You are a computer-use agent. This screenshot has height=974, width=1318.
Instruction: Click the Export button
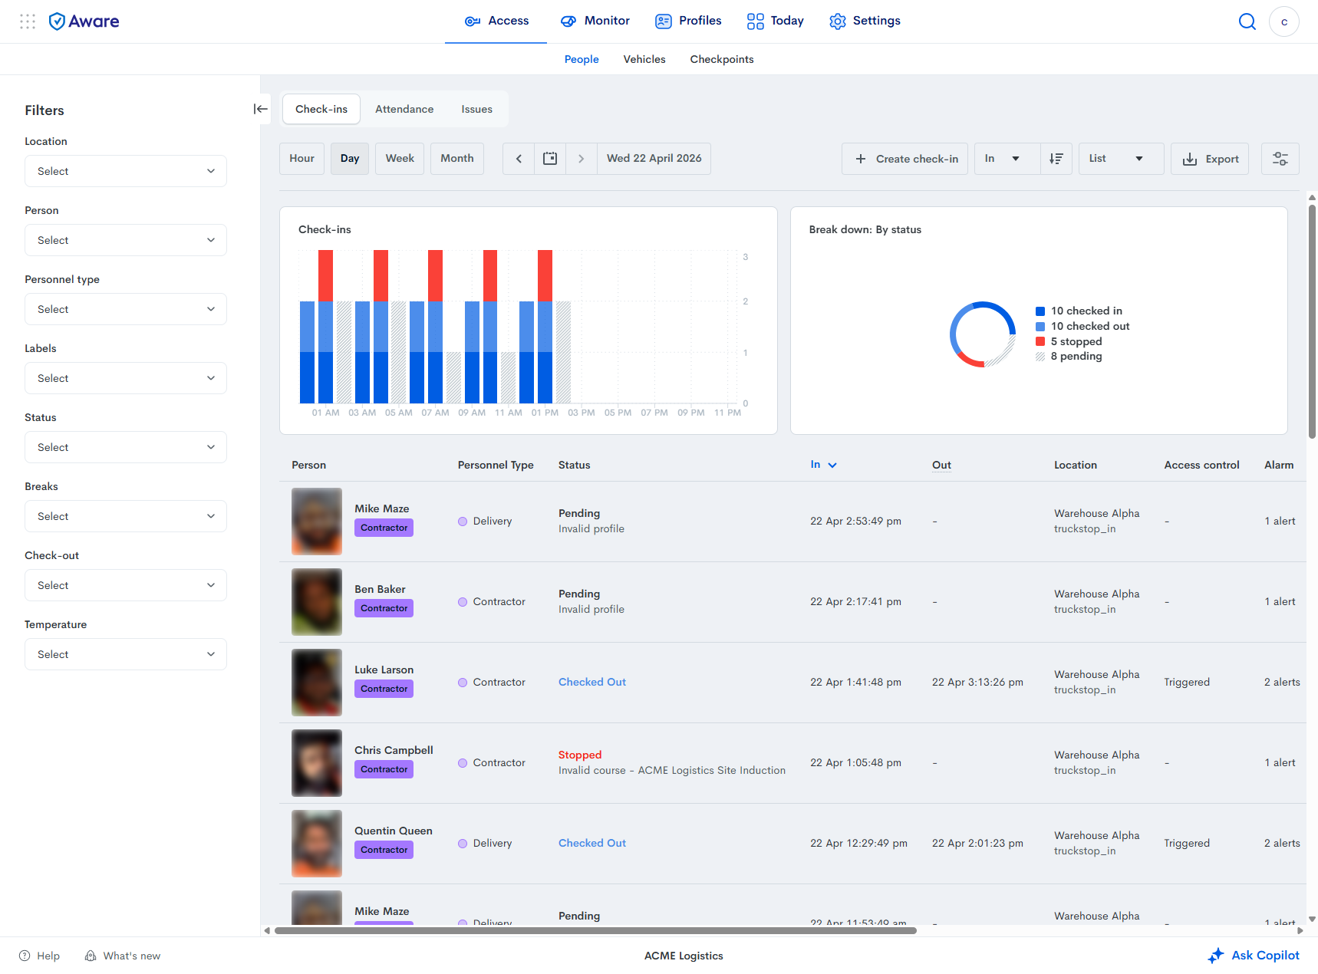[1210, 159]
